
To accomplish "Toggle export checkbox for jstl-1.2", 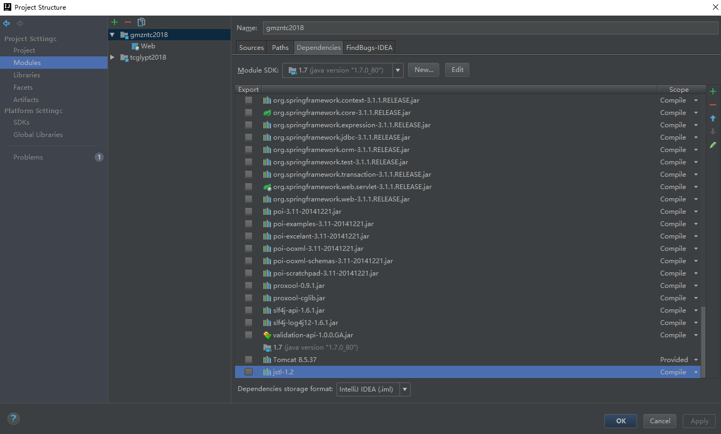I will 248,372.
